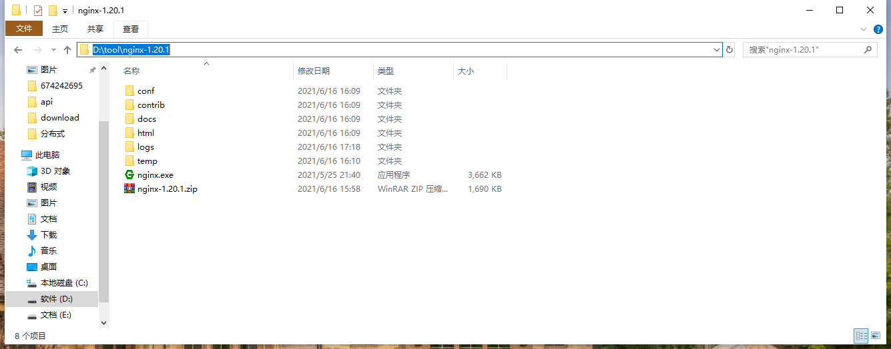Sort by the 大小 column header

pos(465,71)
